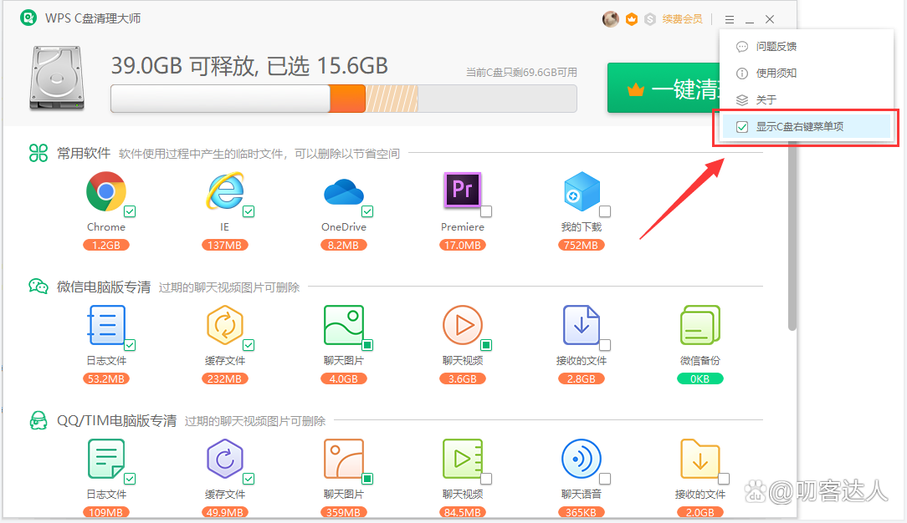Image resolution: width=907 pixels, height=523 pixels.
Task: Toggle WeChat 聊天图片 partial checkbox
Action: click(367, 345)
